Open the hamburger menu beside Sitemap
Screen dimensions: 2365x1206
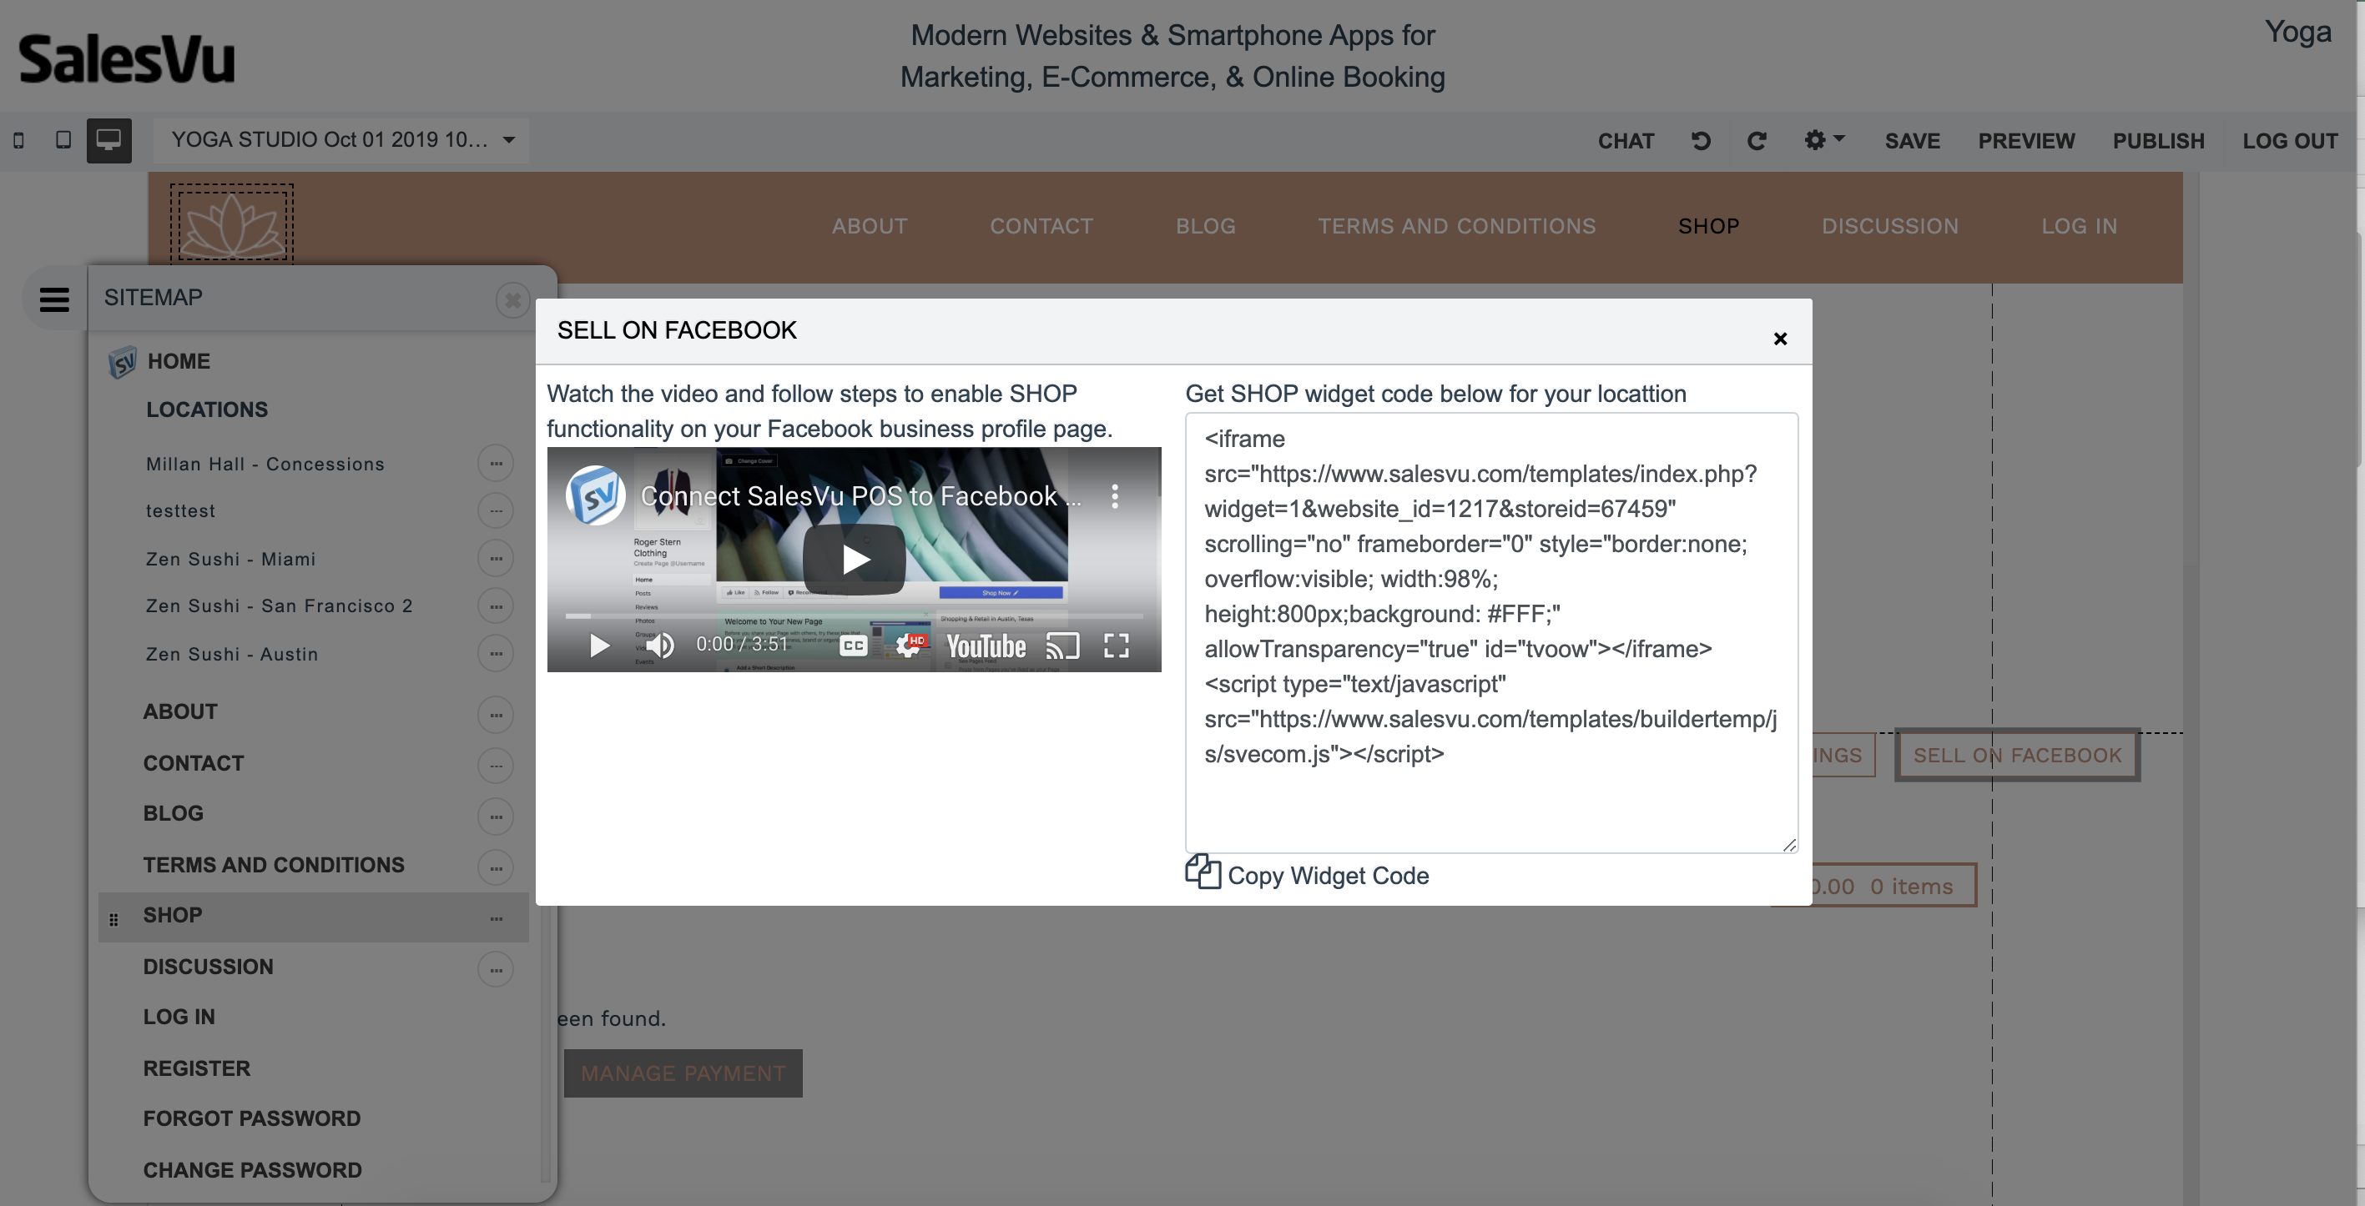pos(54,299)
